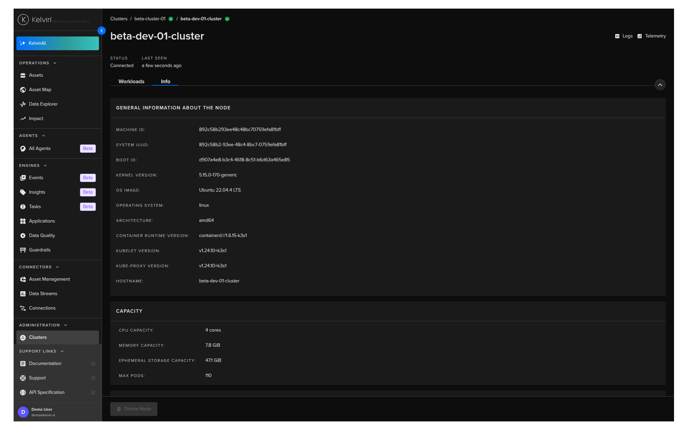Click ephemeral storage value 47.1 GiB
The height and width of the screenshot is (430, 688).
click(x=213, y=360)
